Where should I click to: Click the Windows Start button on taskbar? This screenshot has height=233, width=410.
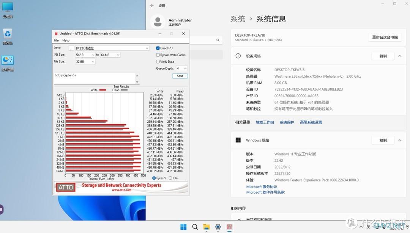tap(184, 227)
